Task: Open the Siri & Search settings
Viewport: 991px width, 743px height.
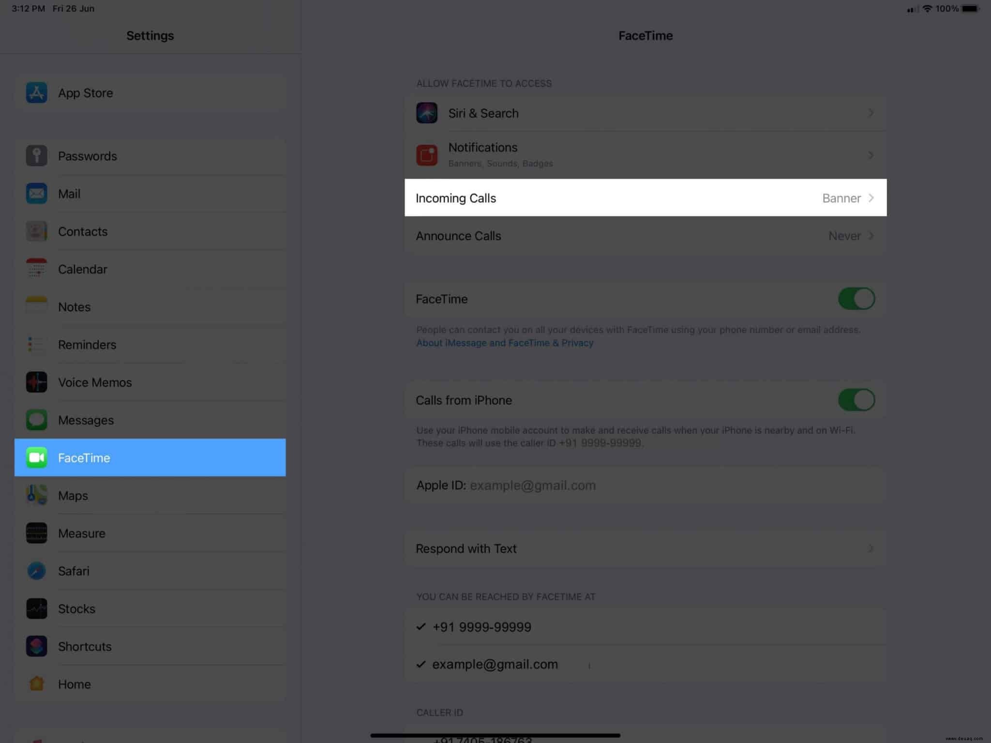Action: [646, 112]
